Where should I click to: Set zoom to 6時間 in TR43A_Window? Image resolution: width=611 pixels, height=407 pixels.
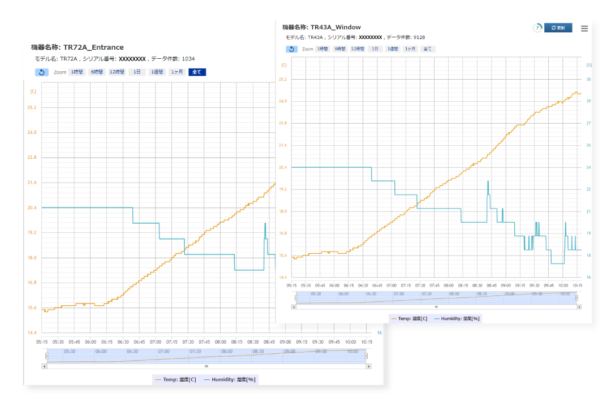339,49
